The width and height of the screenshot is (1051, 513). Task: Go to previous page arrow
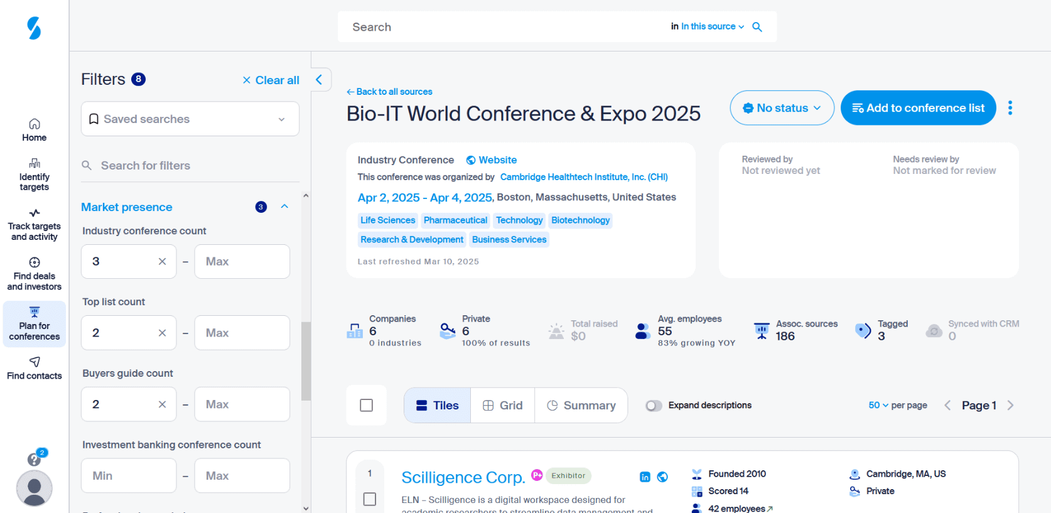click(948, 406)
